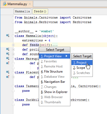Click overriding marker below class Placent line
The image size is (107, 114).
(x=8, y=77)
